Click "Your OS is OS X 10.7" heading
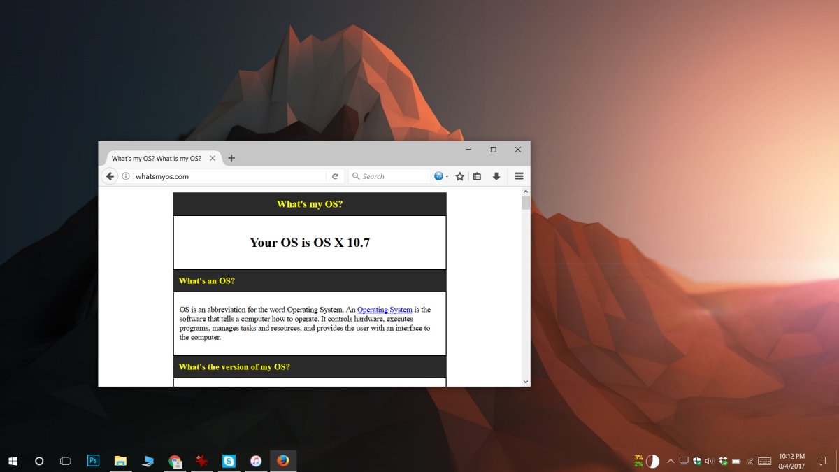 pyautogui.click(x=310, y=243)
